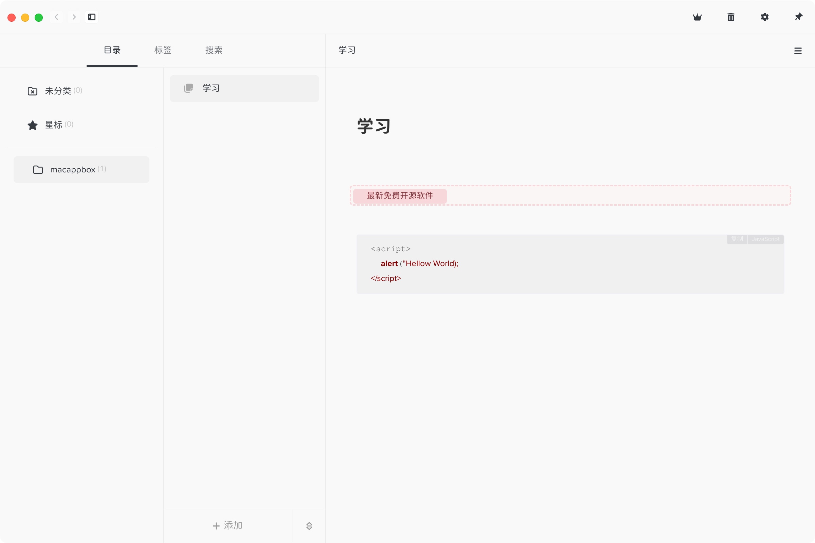The width and height of the screenshot is (815, 543).
Task: Select the 学习 note in the list
Action: 244,88
